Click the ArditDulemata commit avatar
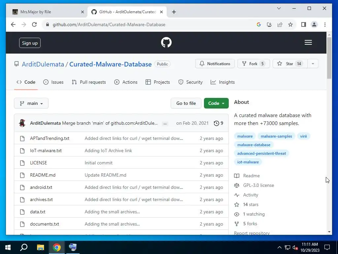 pos(22,123)
